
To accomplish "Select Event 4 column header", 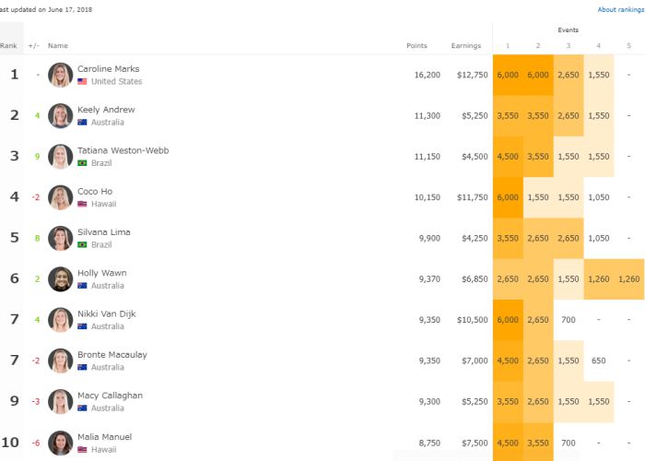I will tap(598, 45).
